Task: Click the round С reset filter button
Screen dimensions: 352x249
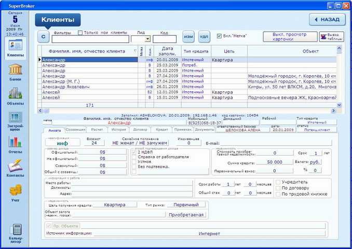Action: tap(43, 37)
